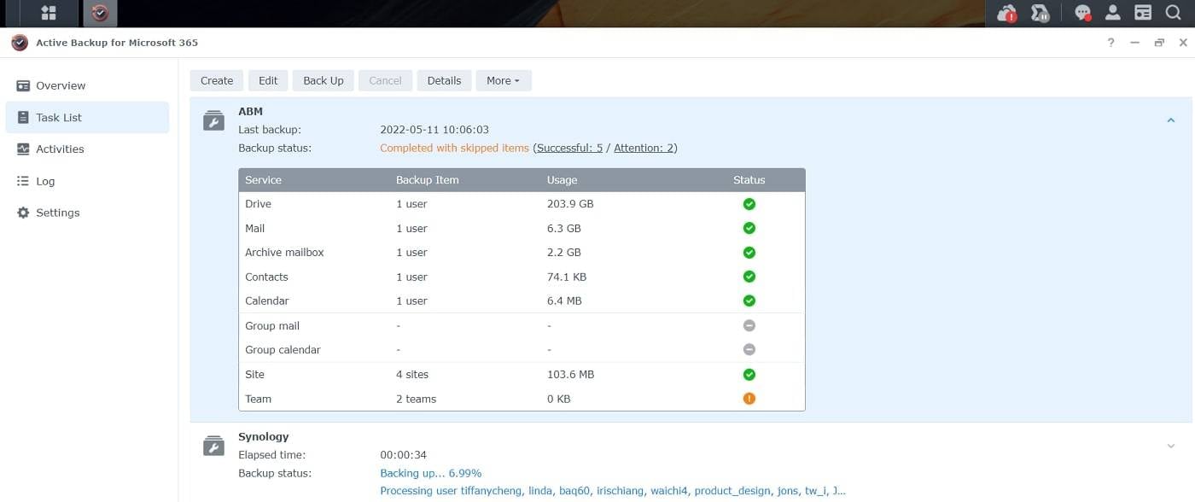Click the green status icon for Drive
1195x502 pixels.
click(749, 204)
